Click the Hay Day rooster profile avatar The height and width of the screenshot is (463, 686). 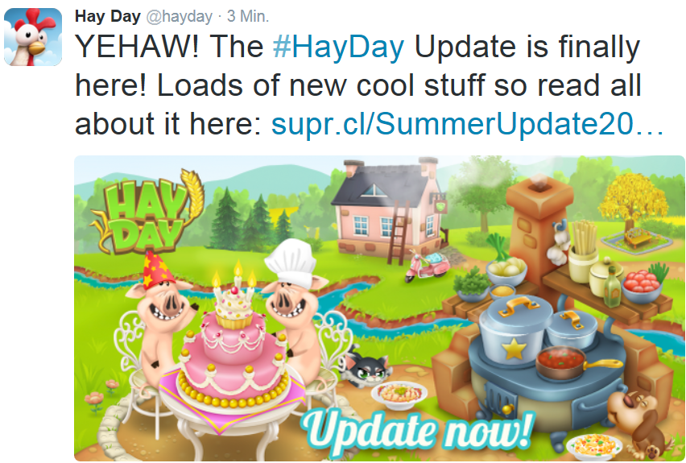pyautogui.click(x=33, y=37)
